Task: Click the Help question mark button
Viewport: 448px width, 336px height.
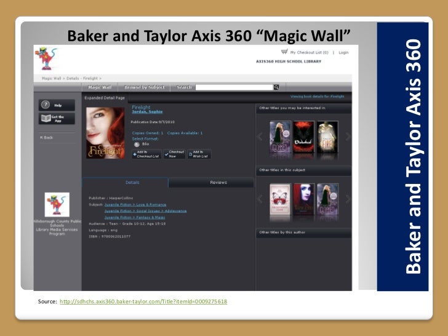Action: (57, 105)
